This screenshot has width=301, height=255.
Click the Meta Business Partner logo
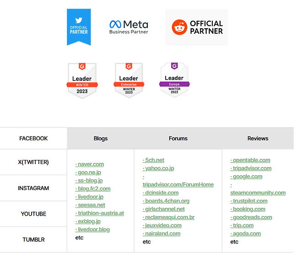click(129, 27)
